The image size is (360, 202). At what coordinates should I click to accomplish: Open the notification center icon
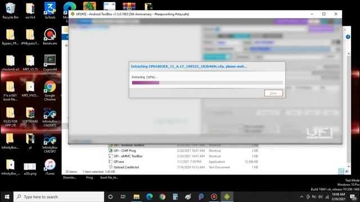click(x=353, y=197)
